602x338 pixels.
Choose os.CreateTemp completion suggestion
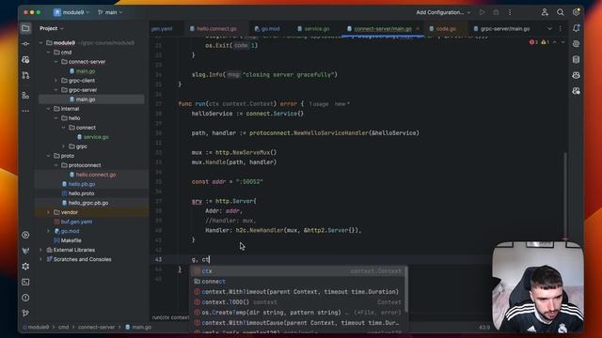tap(297, 313)
